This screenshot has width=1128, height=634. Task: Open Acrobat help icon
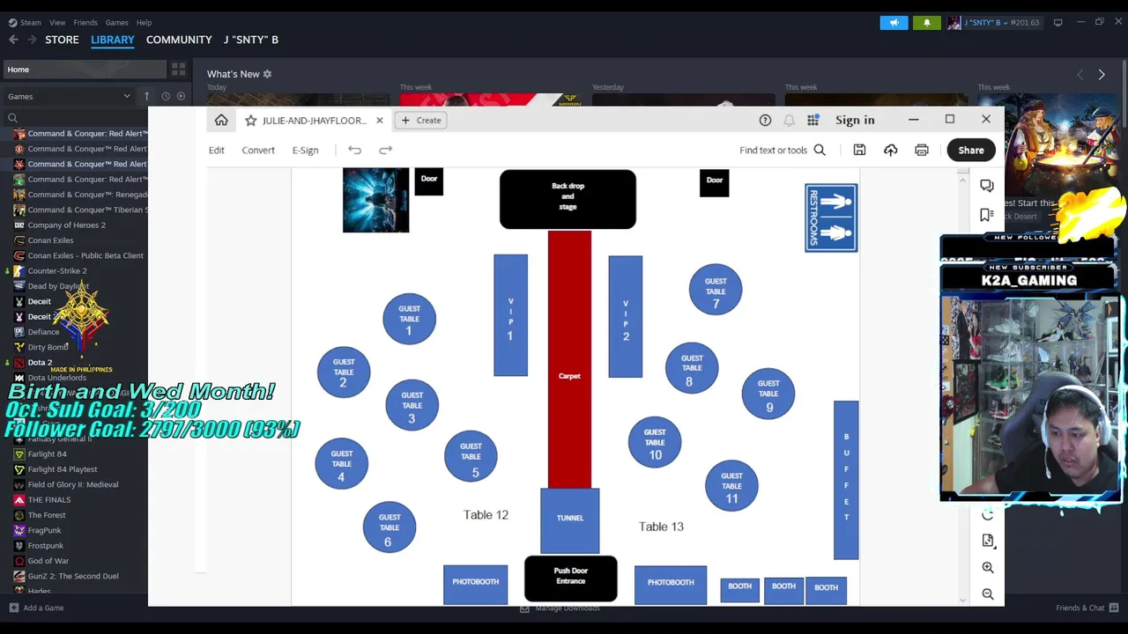(765, 120)
